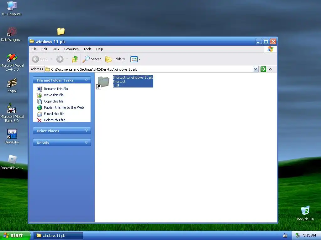Viewport: 321px width, 240px height.
Task: Collapse File and Folder Tasks panel
Action: [87, 80]
